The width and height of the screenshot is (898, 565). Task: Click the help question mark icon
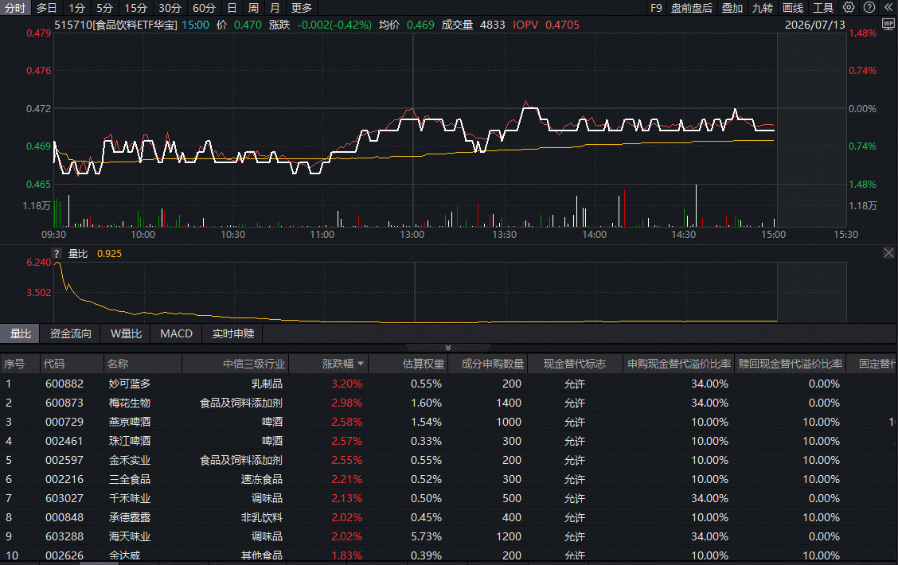[x=869, y=7]
